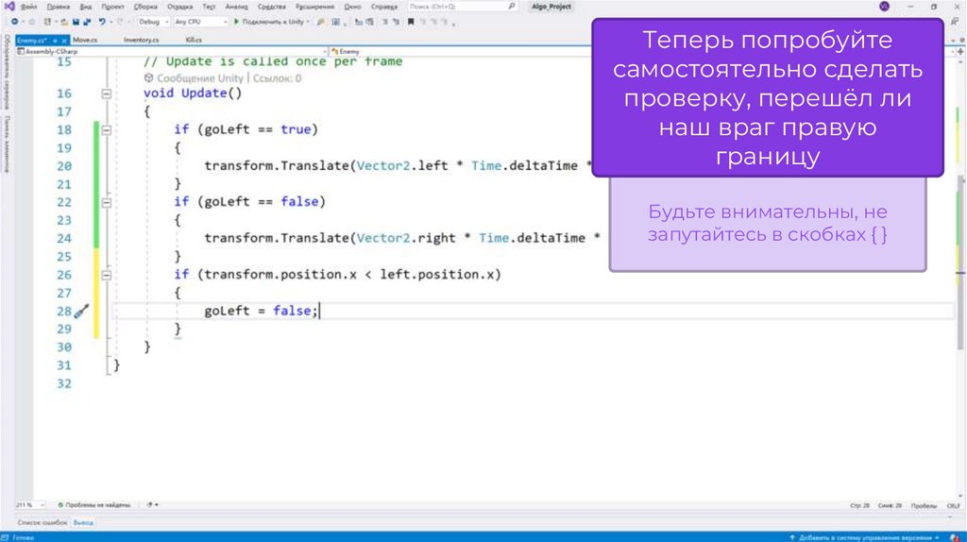Viewport: 967px width, 542px height.
Task: Close the Enemy.cs tab
Action: tap(63, 40)
